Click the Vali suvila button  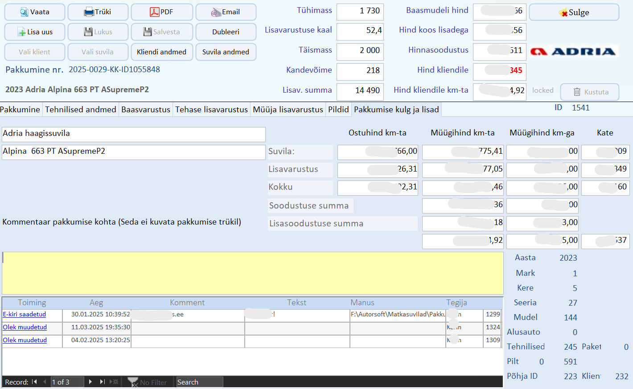(98, 52)
